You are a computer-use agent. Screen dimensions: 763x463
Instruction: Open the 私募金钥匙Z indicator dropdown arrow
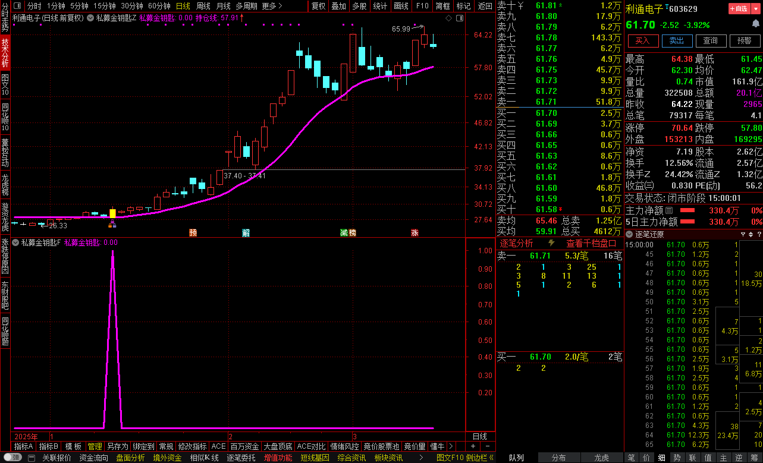91,18
